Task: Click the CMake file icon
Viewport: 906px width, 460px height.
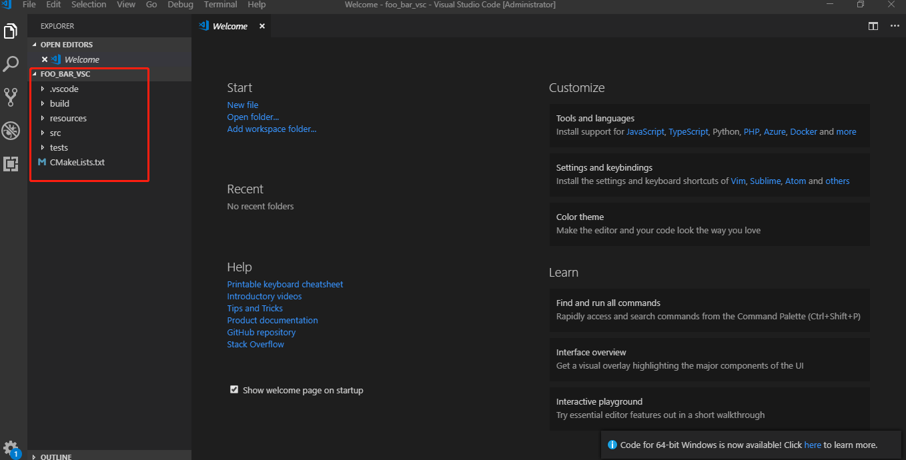Action: click(x=42, y=162)
